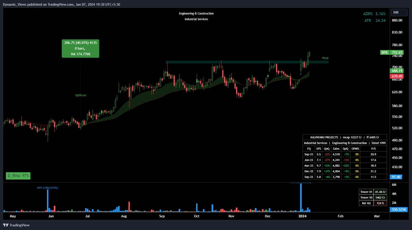This screenshot has height=230, width=412.
Task: Click the KALPATARU PROJECTS table header
Action: pos(345,137)
